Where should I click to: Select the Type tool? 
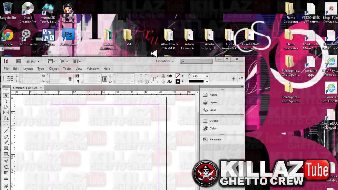(6, 126)
